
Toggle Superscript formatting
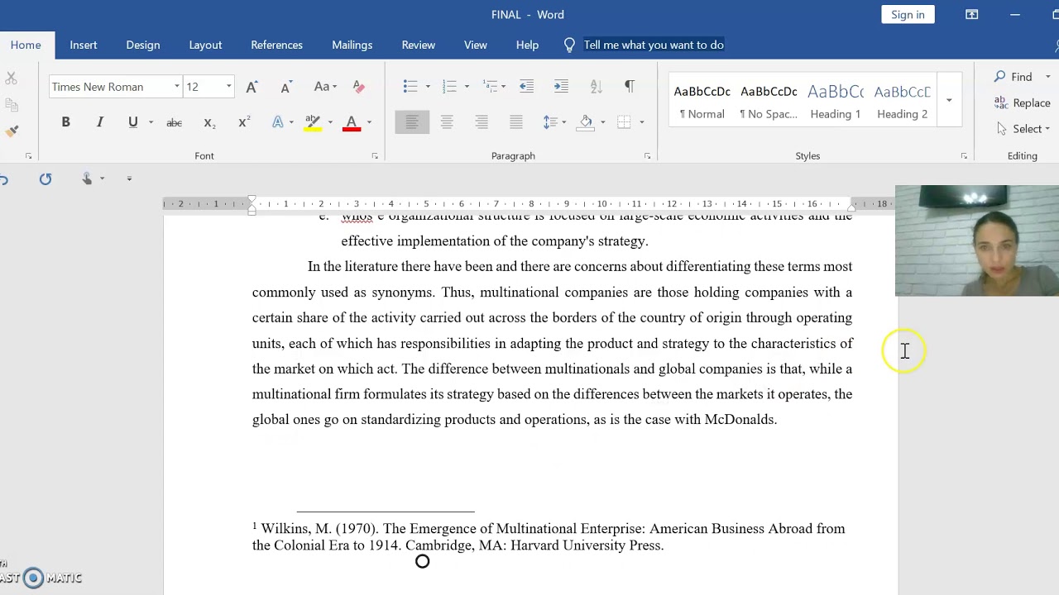[244, 122]
